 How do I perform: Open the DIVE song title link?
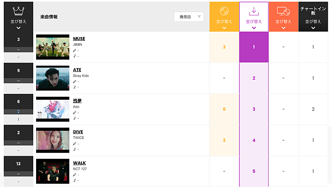[x=78, y=132]
